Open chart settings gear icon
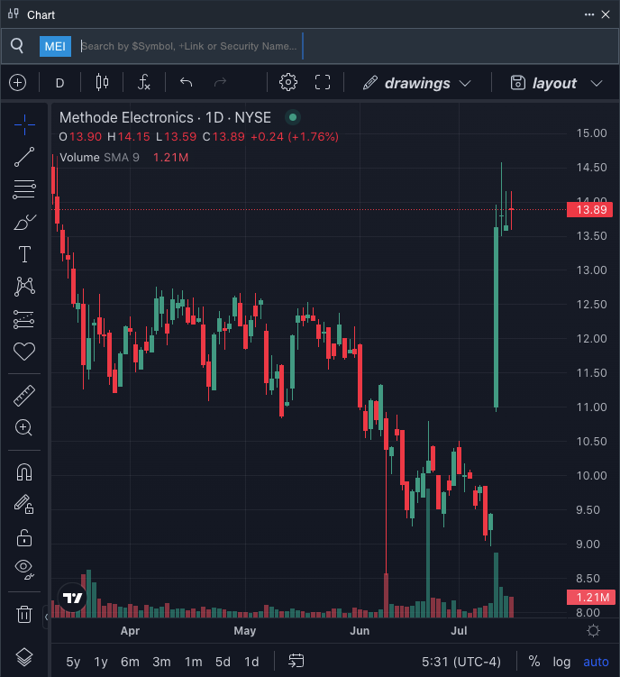620x677 pixels. [288, 83]
